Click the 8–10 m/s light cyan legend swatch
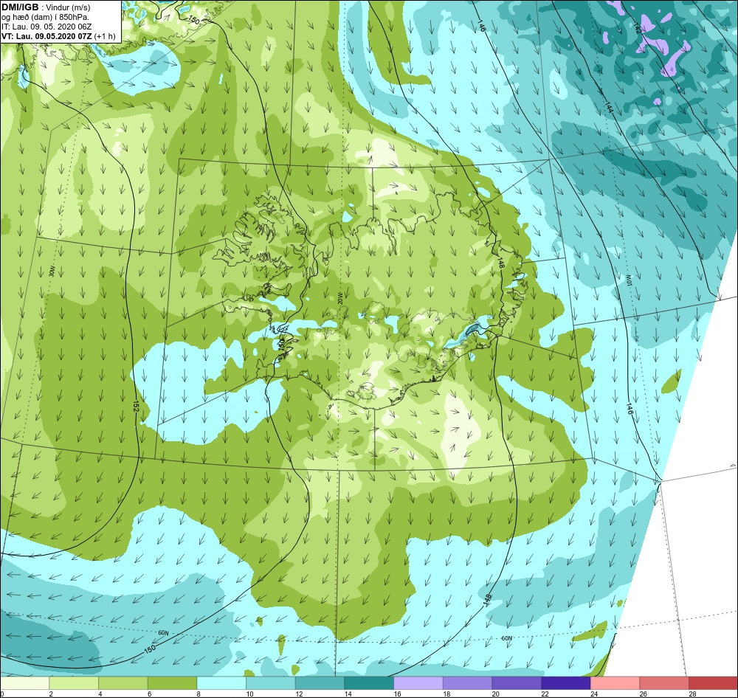The height and width of the screenshot is (698, 738). click(221, 683)
